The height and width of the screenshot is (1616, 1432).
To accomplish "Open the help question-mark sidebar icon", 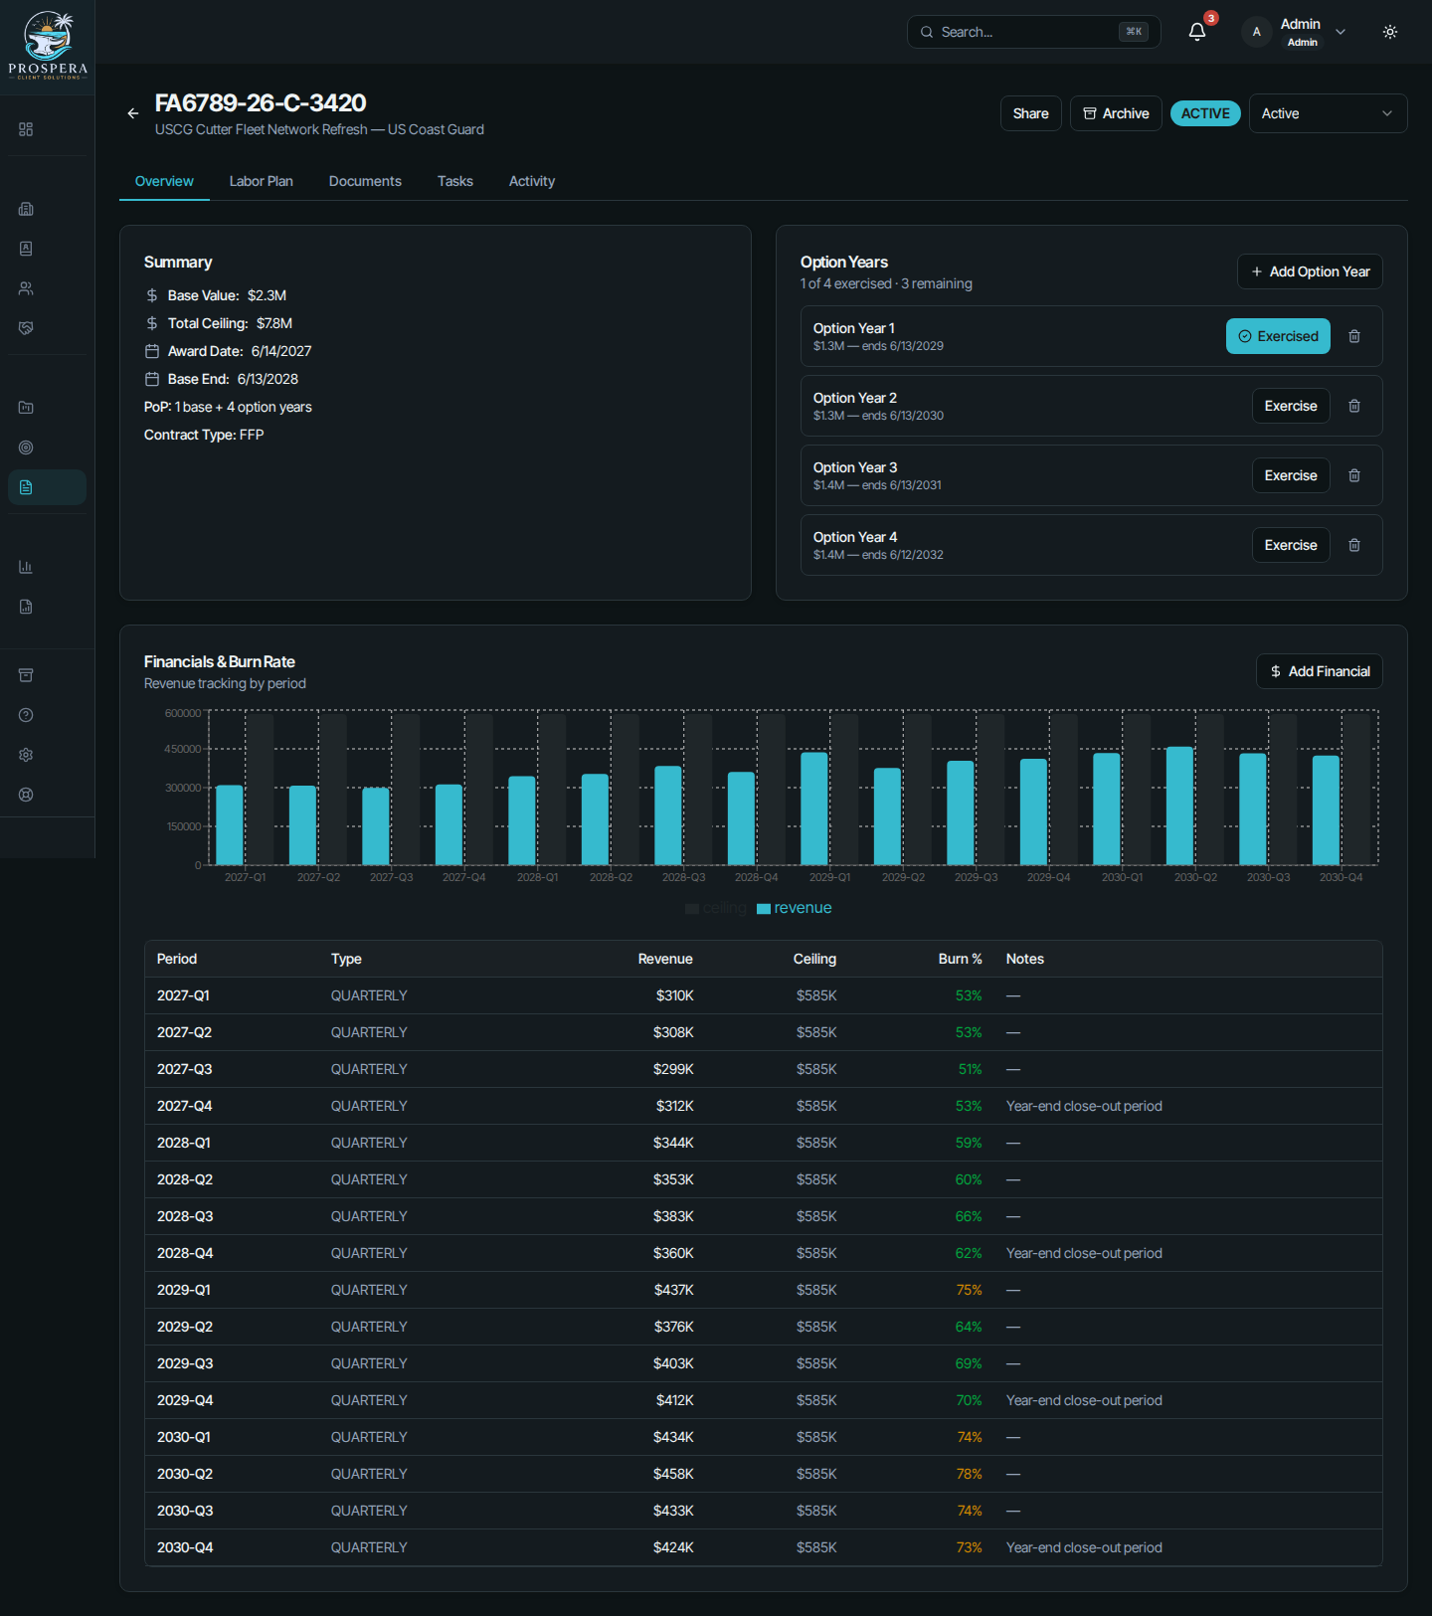I will tap(26, 715).
